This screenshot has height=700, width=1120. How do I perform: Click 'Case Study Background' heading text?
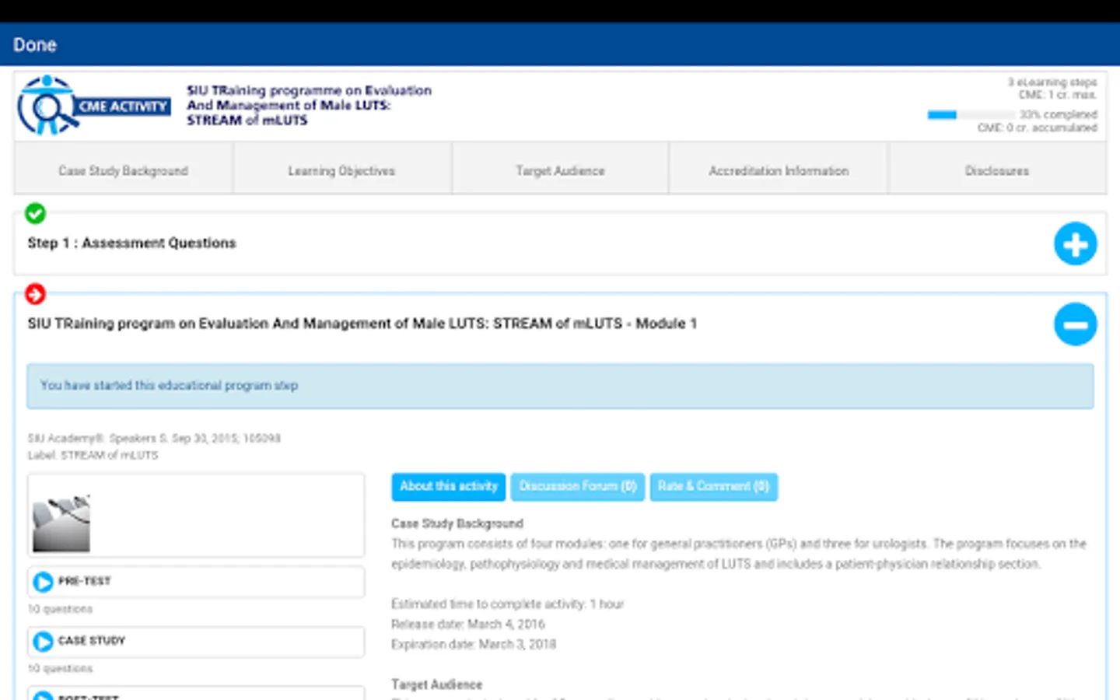click(x=457, y=524)
